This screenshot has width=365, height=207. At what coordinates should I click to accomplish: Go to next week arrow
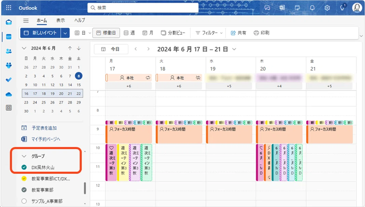point(148,49)
